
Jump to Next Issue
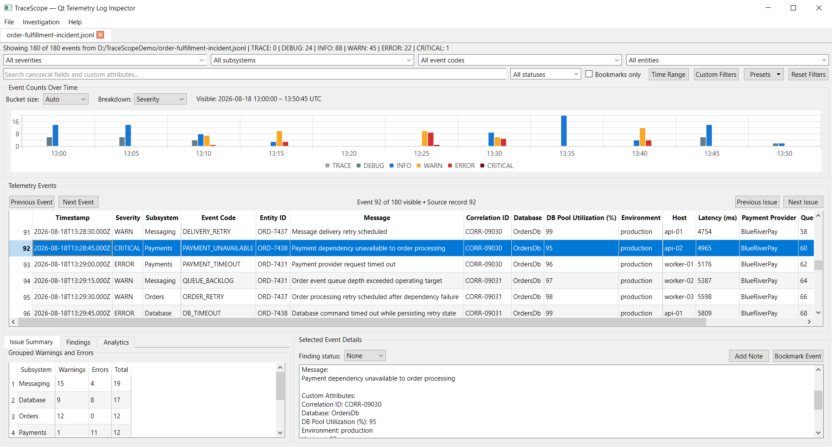[803, 202]
